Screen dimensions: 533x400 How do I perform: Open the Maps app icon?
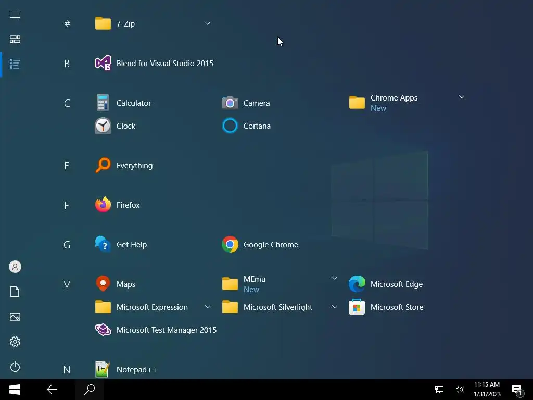click(x=103, y=284)
